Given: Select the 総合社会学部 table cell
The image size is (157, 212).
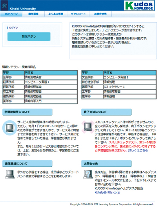Looking at the screenshot, I should pos(93,82).
